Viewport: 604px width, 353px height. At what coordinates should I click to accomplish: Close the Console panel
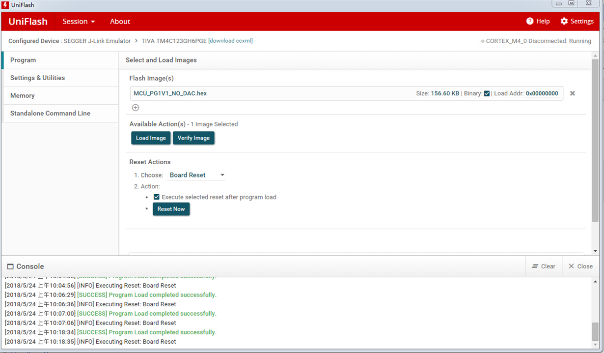(580, 266)
